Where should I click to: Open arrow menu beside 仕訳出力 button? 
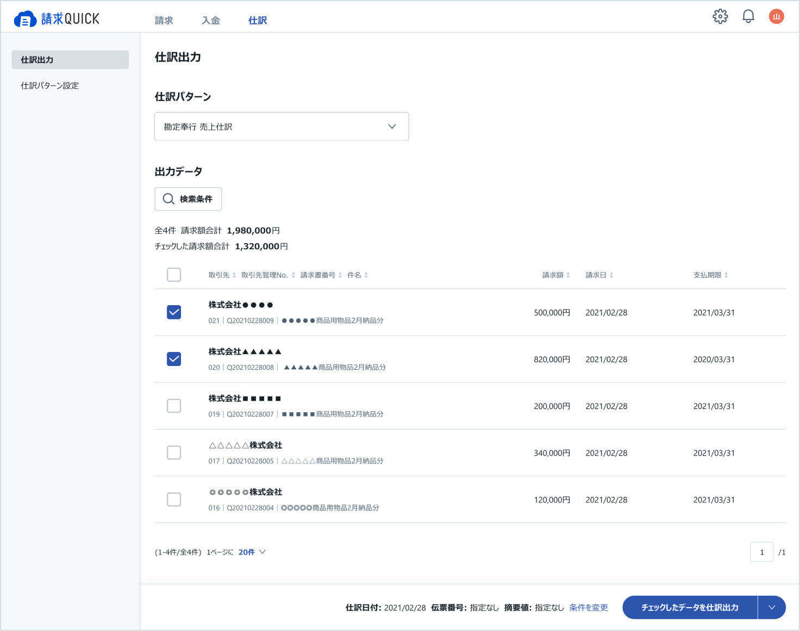pyautogui.click(x=772, y=608)
